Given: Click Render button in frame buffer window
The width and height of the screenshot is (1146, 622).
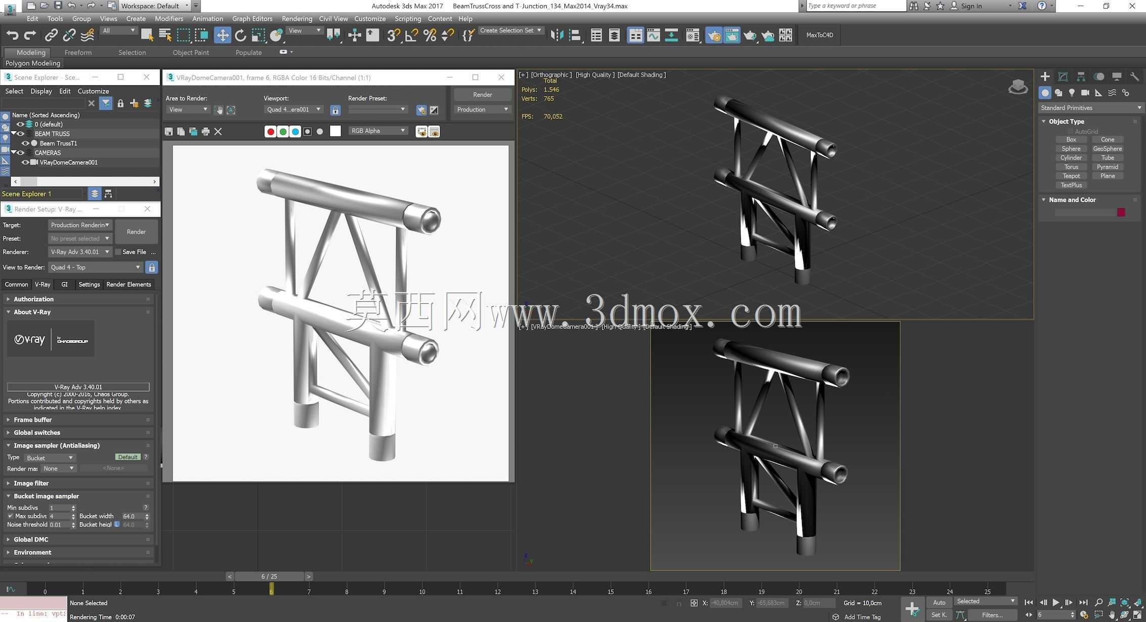Looking at the screenshot, I should 483,94.
